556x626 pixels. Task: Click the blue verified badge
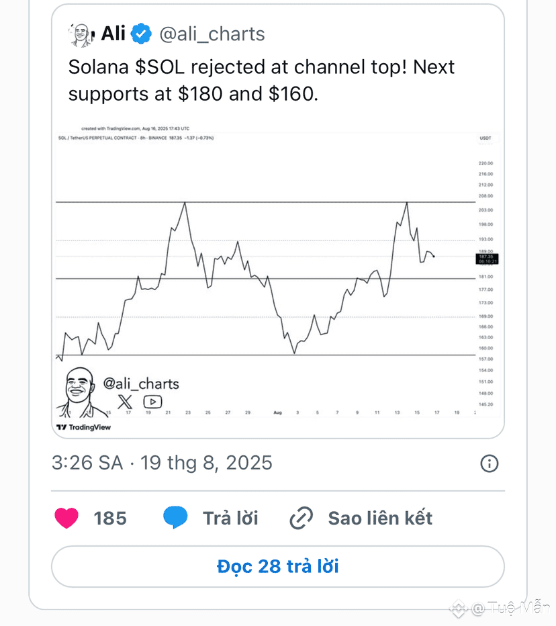[x=141, y=34]
